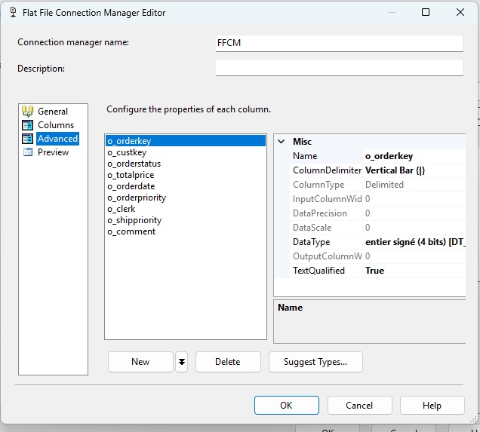Image resolution: width=480 pixels, height=432 pixels.
Task: Select the o_orderdate column
Action: (186, 186)
